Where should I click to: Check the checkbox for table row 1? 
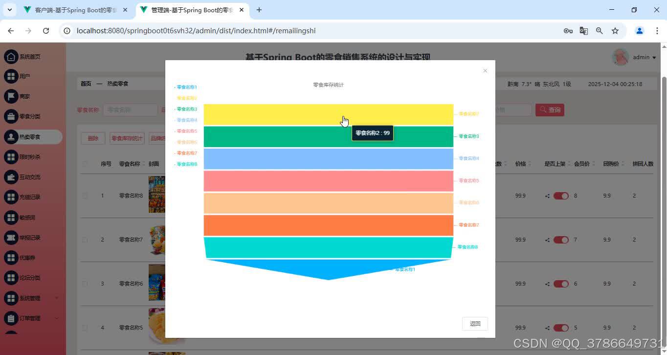85,196
